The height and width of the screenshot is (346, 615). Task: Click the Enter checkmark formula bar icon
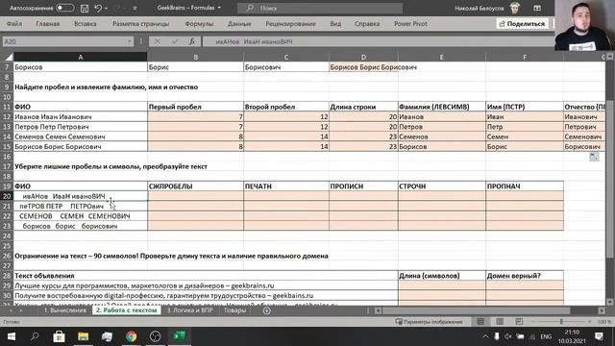coord(175,41)
